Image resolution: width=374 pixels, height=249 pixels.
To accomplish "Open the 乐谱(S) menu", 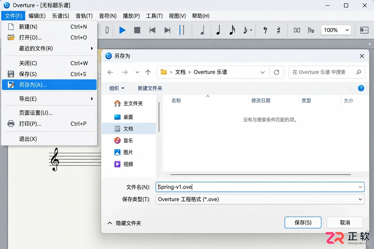I will (61, 16).
